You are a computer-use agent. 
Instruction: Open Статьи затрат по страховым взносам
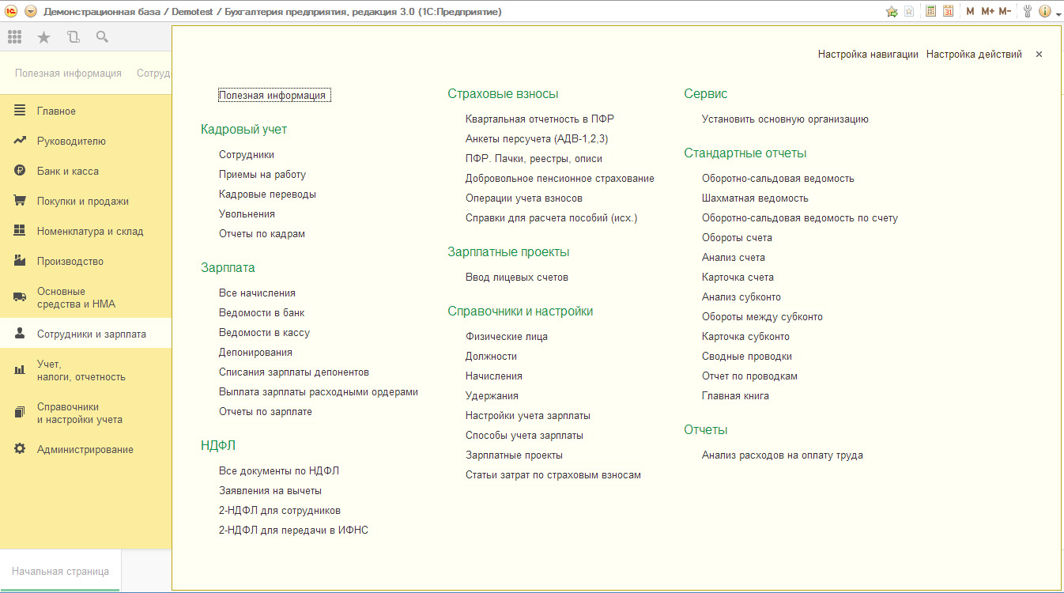[x=553, y=475]
